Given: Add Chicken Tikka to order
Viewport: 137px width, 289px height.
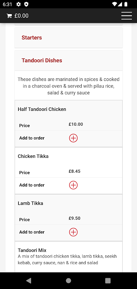Looking at the screenshot, I should pos(73,185).
